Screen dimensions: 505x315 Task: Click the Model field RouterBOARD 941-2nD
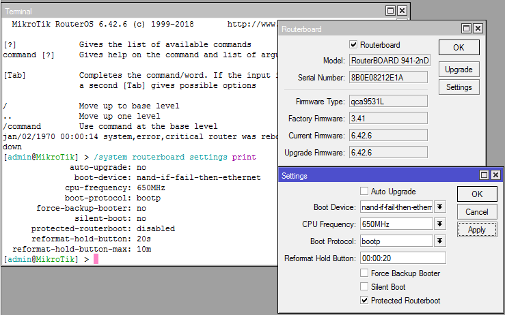(x=390, y=61)
